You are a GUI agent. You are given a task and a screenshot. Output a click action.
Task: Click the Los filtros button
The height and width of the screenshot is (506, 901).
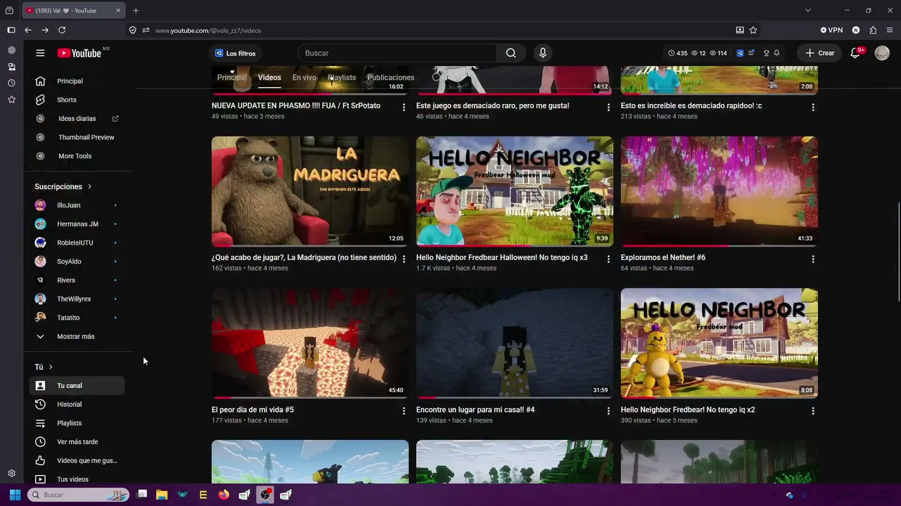235,53
